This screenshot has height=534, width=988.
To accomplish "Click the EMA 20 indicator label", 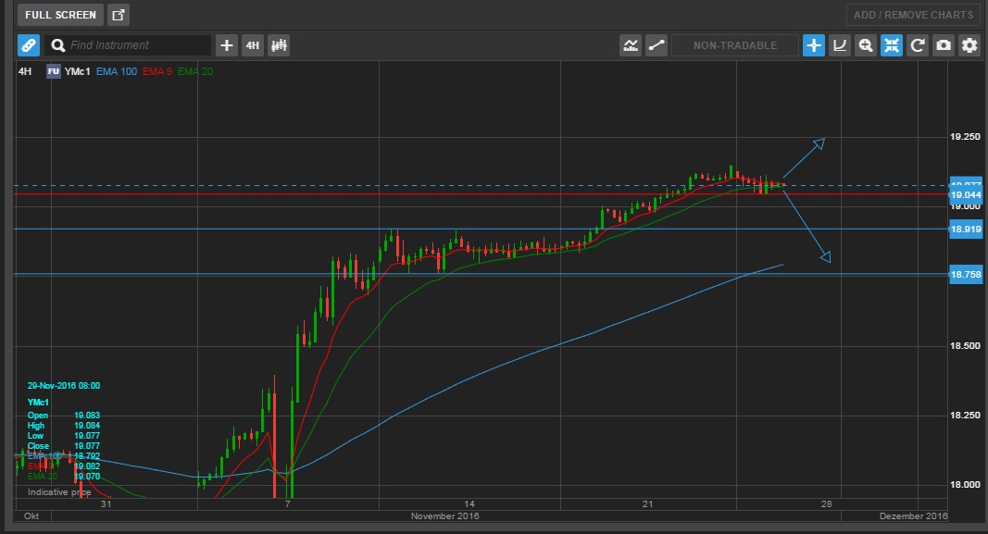I will click(195, 72).
